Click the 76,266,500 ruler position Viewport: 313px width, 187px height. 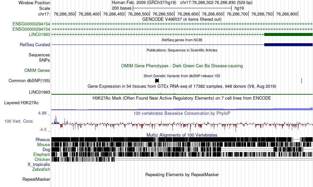[138, 14]
